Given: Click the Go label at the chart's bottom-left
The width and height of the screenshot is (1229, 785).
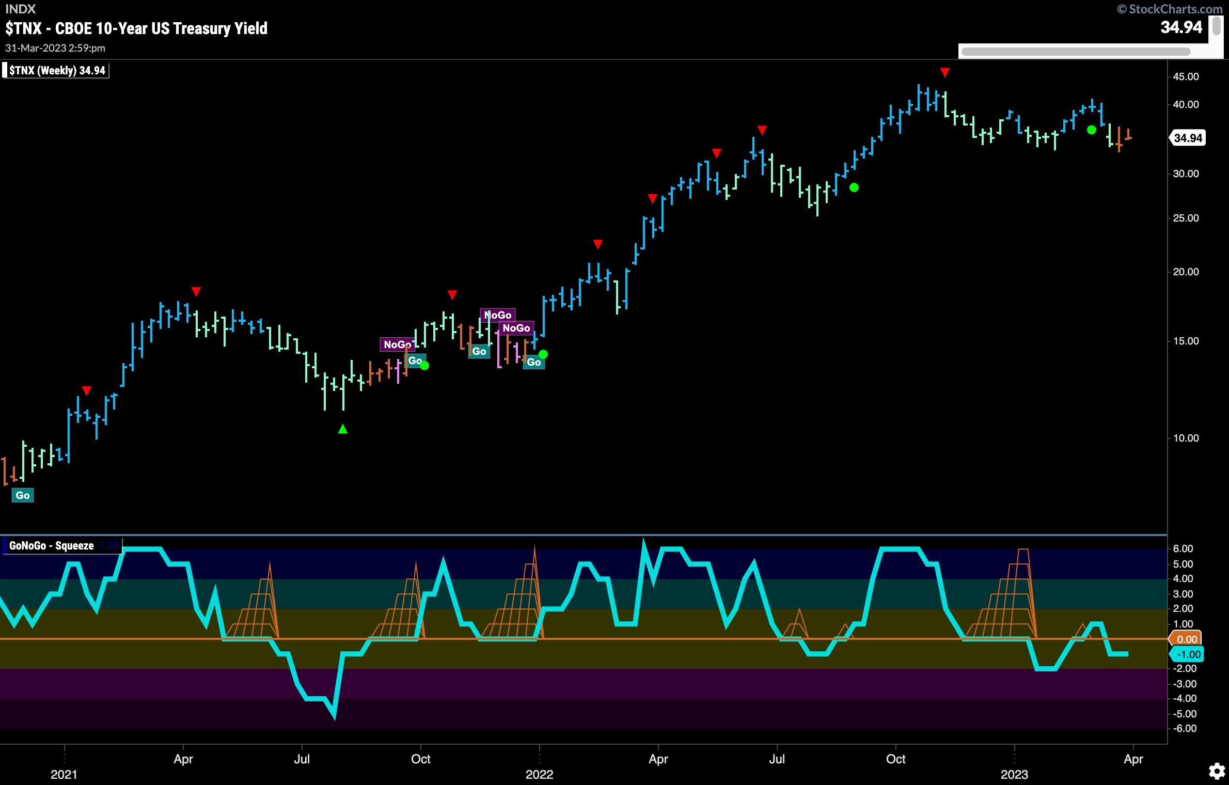Looking at the screenshot, I should coord(23,495).
